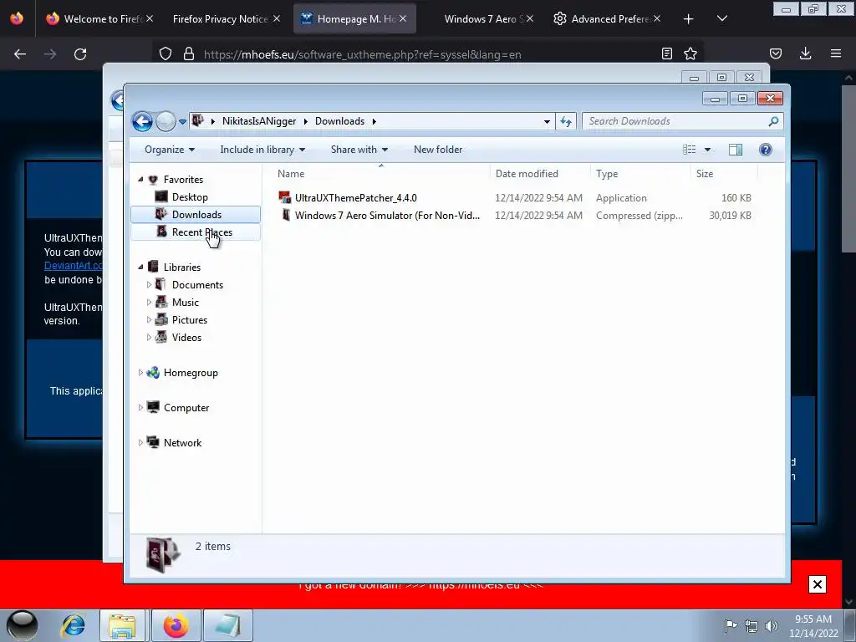The height and width of the screenshot is (642, 856).
Task: Toggle Firefox reader view
Action: click(666, 53)
